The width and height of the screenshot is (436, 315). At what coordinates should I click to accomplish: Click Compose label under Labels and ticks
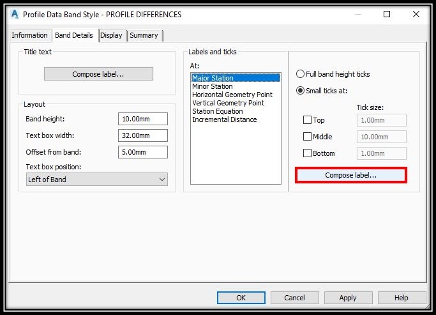pos(351,175)
